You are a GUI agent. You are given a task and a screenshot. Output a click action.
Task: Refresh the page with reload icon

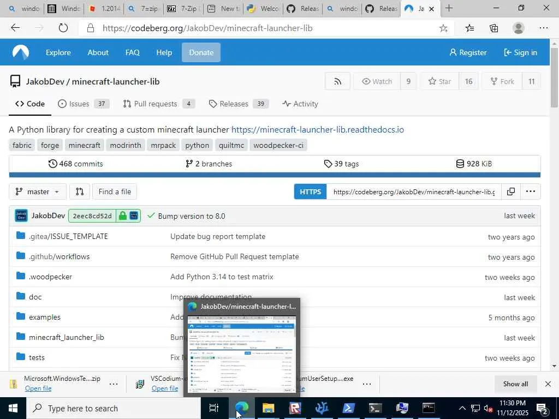coord(63,28)
